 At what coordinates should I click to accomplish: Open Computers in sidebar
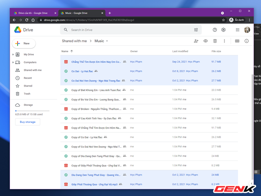tap(30, 62)
